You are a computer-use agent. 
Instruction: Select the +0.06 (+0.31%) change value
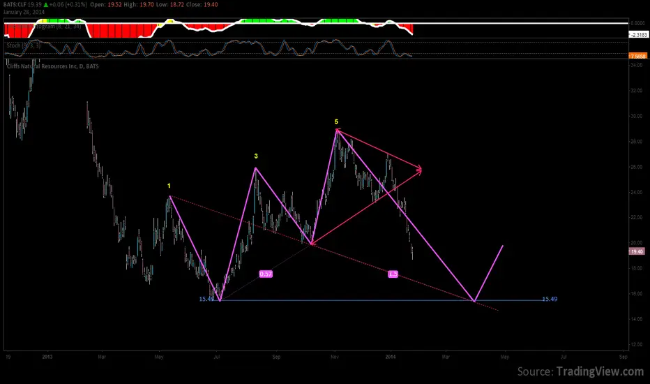pos(68,5)
